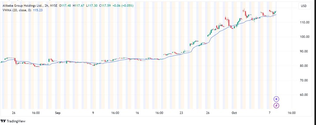Click the Alibaba Group Holdings Ltd. title
Image resolution: width=316 pixels, height=125 pixels.
point(22,6)
